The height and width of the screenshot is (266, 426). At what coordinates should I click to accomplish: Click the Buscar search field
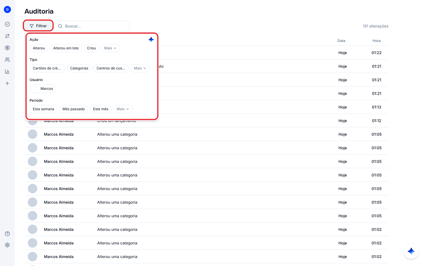(92, 26)
